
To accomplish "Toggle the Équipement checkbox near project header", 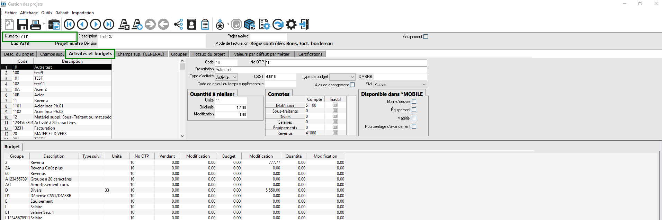I will 426,37.
